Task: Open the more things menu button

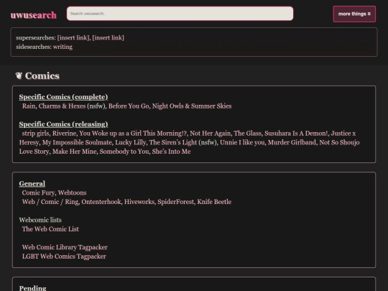Action: click(x=354, y=14)
